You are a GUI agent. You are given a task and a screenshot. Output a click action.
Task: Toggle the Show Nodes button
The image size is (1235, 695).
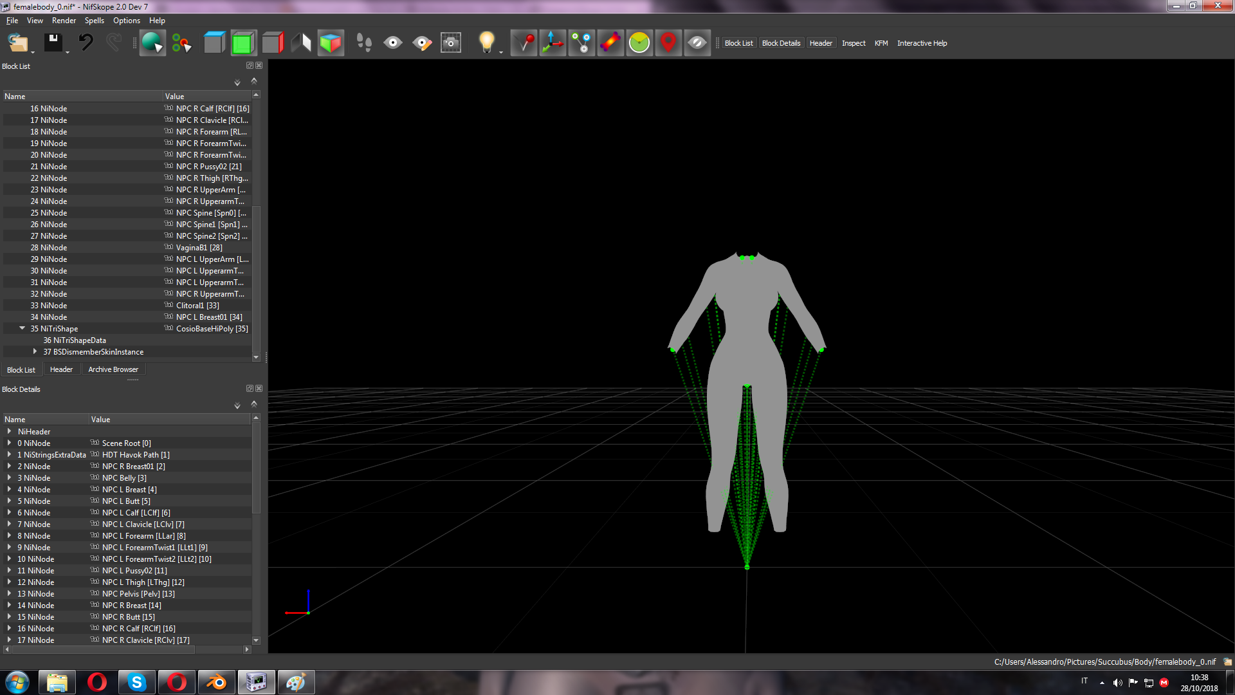point(581,43)
